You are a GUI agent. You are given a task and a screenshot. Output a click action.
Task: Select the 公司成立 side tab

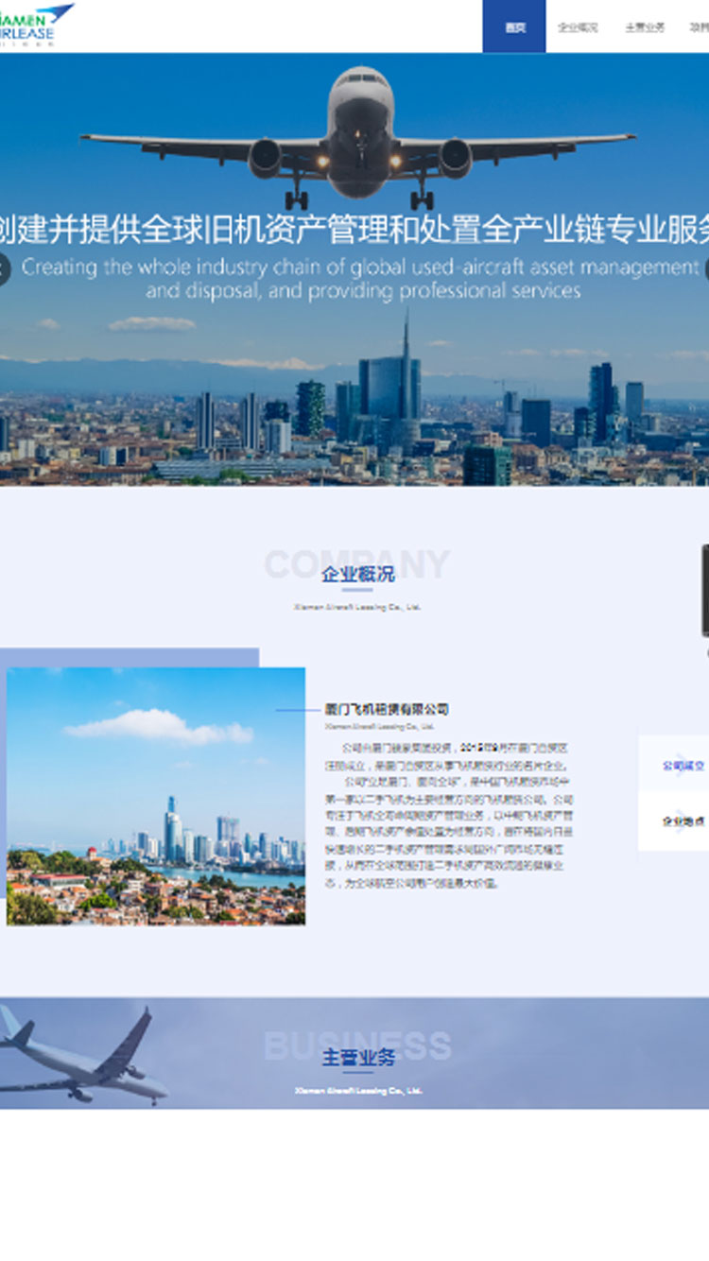(x=683, y=765)
